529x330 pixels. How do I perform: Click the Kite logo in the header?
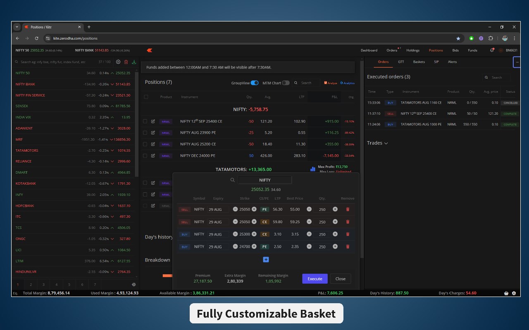pos(150,50)
